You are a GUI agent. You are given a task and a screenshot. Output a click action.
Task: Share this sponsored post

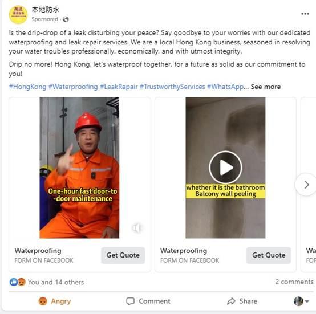click(242, 301)
